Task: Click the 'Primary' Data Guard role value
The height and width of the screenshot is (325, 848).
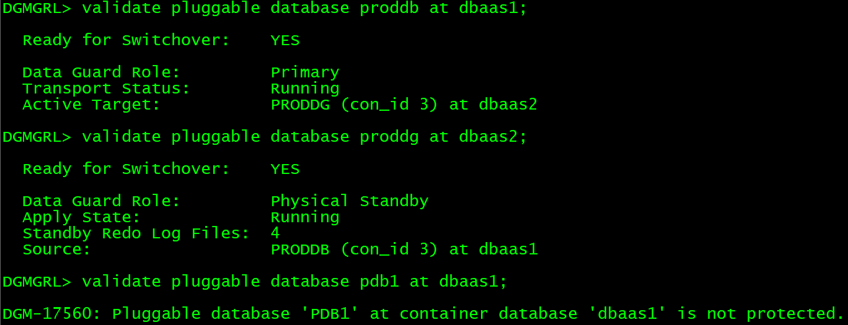Action: coord(305,73)
